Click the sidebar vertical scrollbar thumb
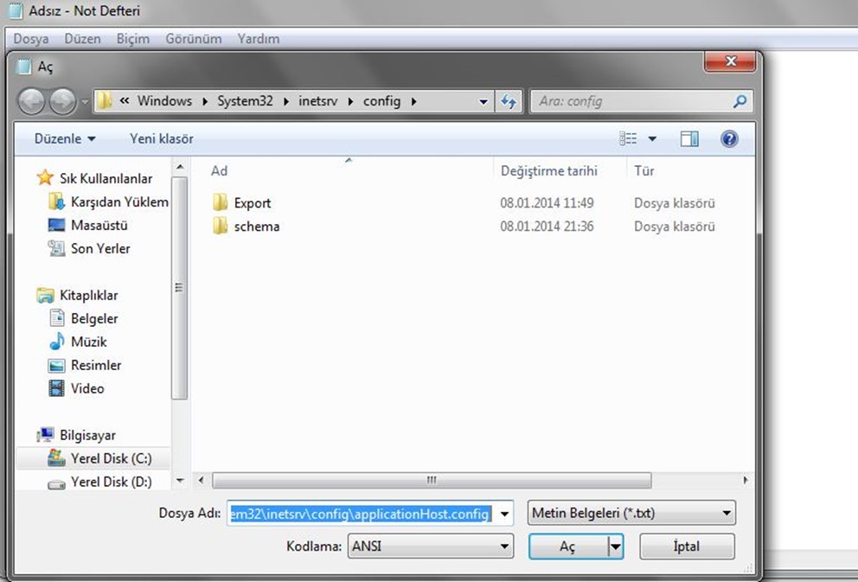858x582 pixels. click(179, 288)
